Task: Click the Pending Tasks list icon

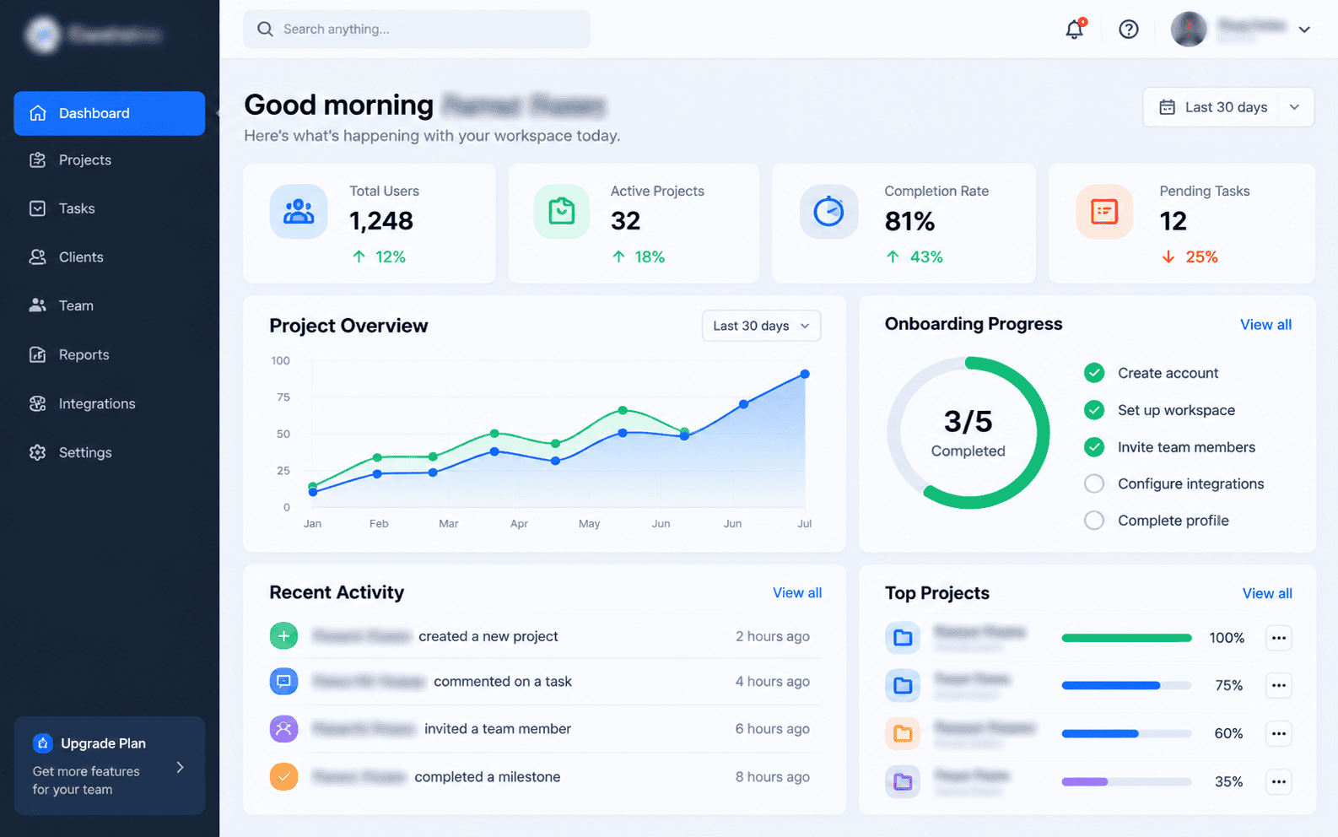Action: tap(1104, 211)
